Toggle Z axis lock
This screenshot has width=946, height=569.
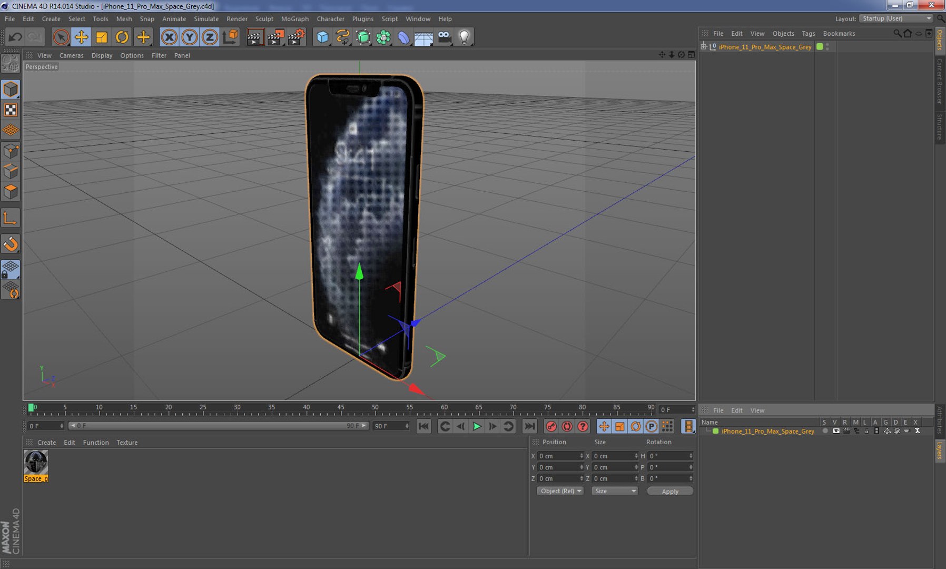pyautogui.click(x=210, y=37)
